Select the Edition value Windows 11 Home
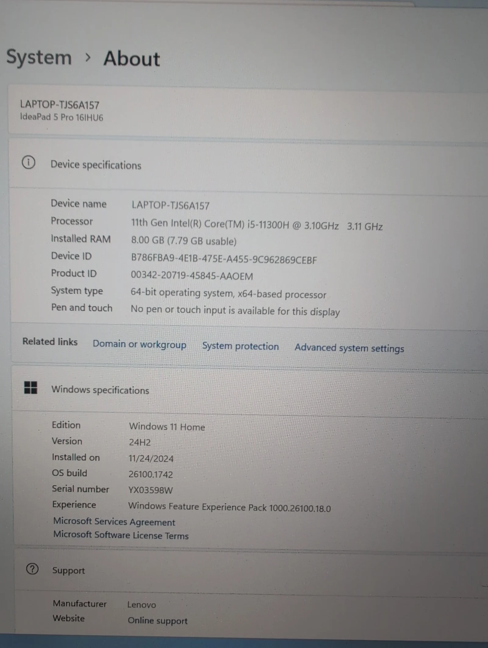Screen dimensions: 488x648 167,427
